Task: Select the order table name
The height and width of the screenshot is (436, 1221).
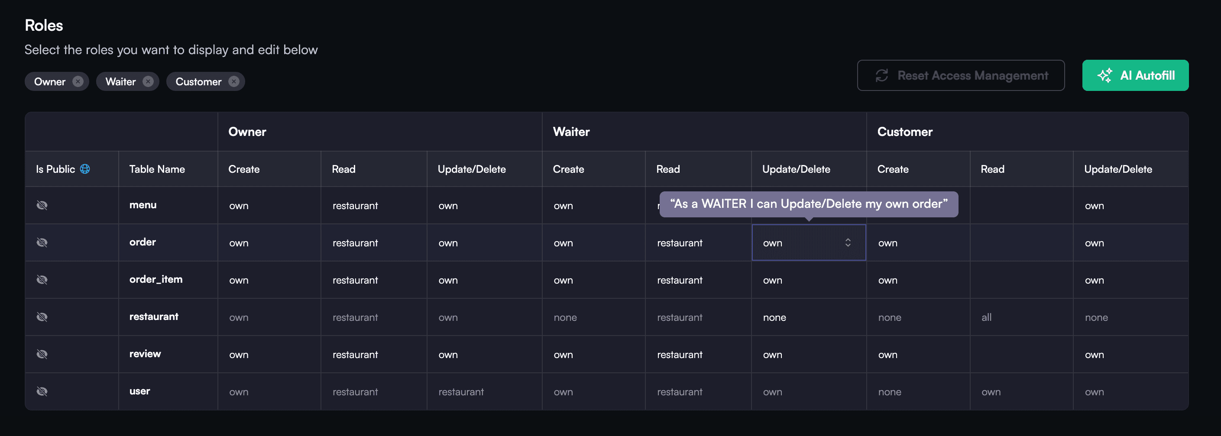Action: point(143,242)
